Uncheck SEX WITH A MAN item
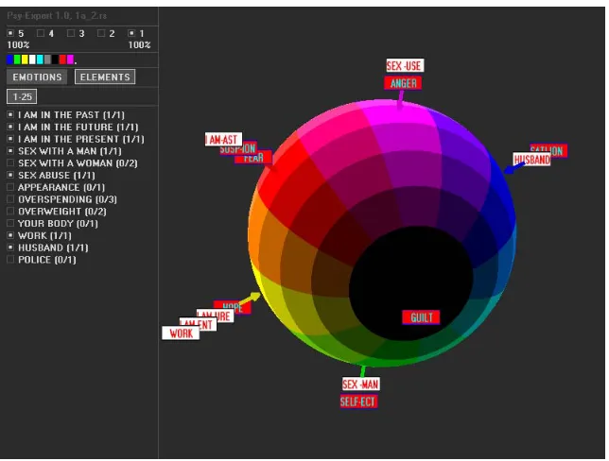 (x=11, y=151)
